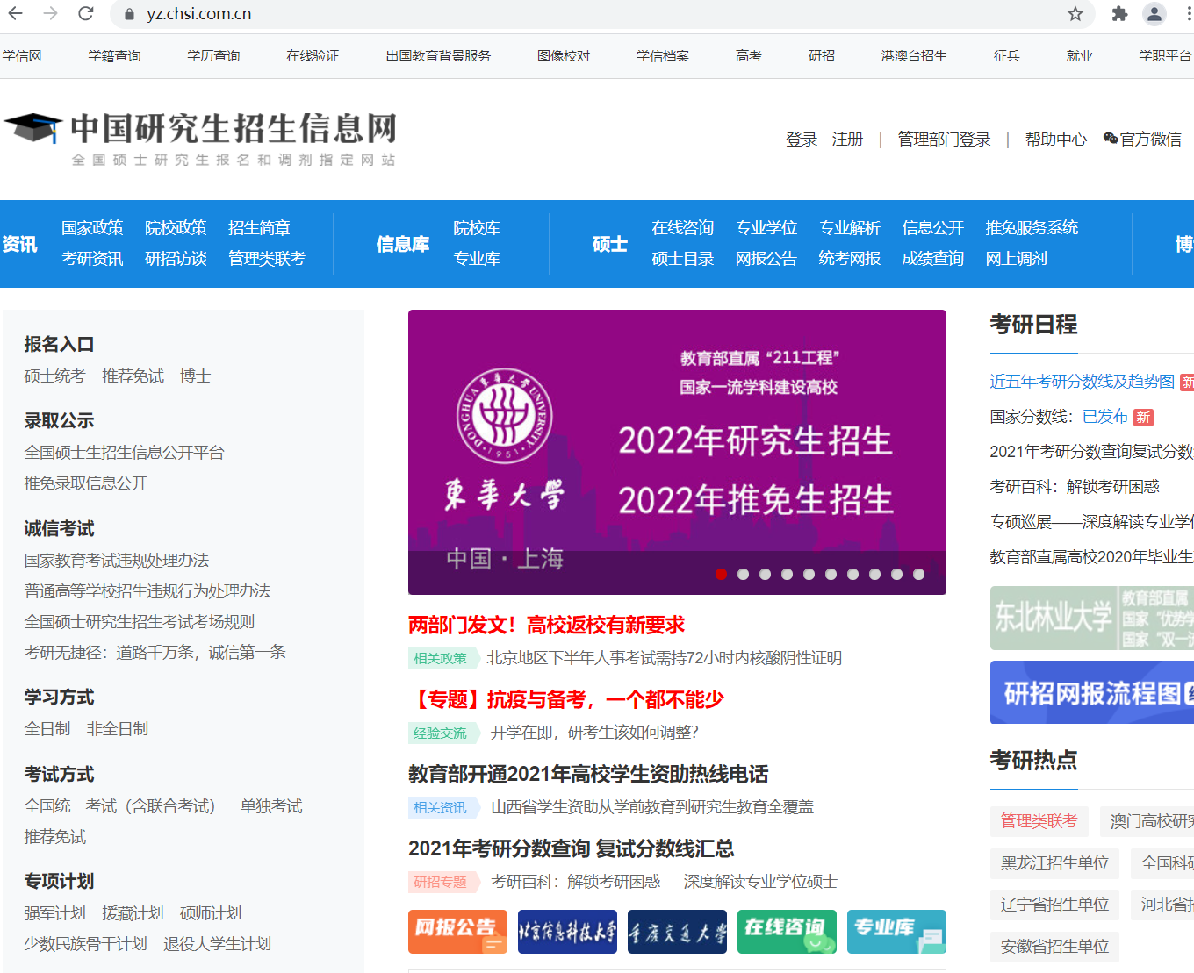Go to 高考 in the top navigation
This screenshot has height=973, width=1194.
coord(749,56)
